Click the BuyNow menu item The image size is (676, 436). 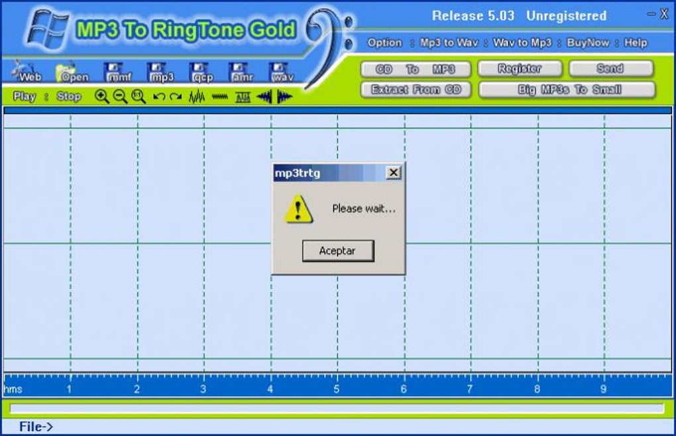coord(588,42)
